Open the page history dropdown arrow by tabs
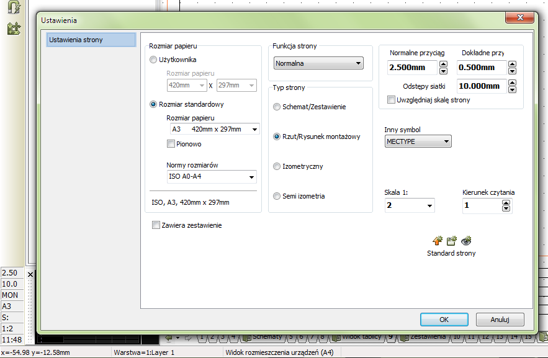Screen dimensions: 548x358 click(x=178, y=338)
